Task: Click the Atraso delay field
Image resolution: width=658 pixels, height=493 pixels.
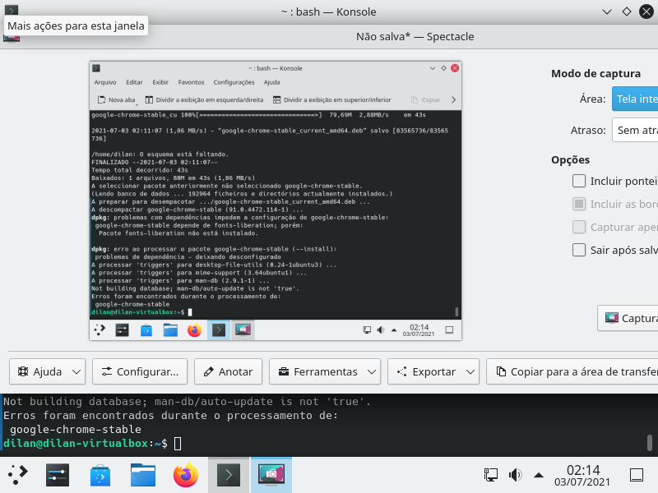Action: tap(635, 130)
